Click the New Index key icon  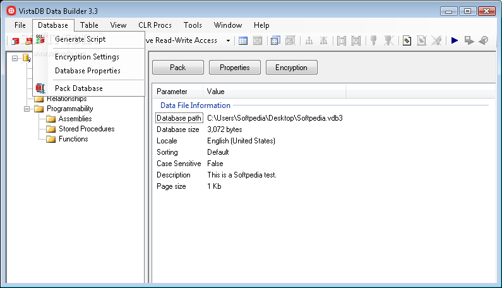click(373, 40)
